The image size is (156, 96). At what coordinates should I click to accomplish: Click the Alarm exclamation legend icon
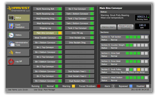113,86
